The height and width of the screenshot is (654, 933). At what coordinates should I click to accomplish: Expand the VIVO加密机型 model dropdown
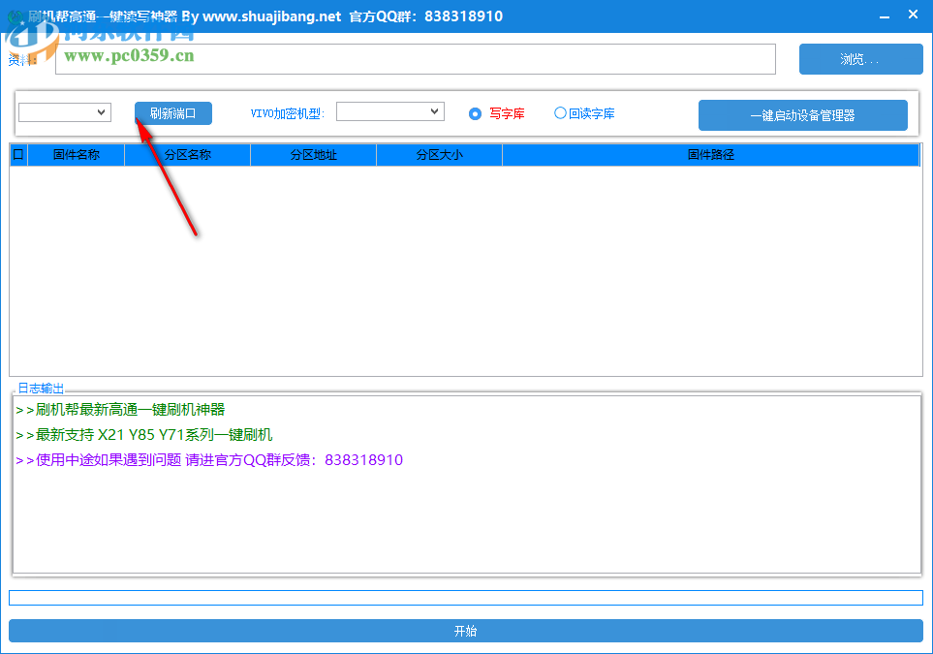[x=390, y=111]
